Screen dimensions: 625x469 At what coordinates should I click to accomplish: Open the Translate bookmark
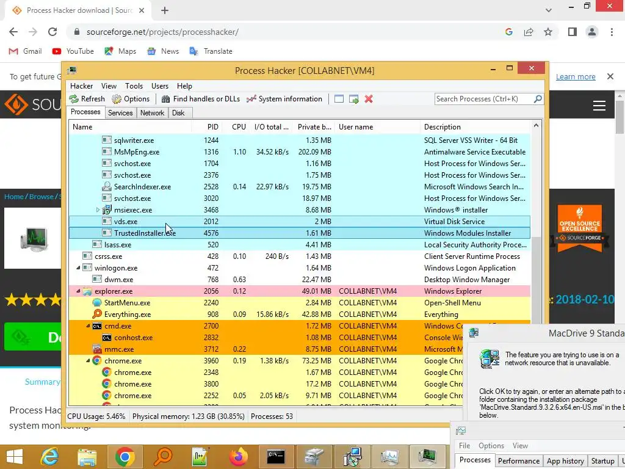point(211,51)
